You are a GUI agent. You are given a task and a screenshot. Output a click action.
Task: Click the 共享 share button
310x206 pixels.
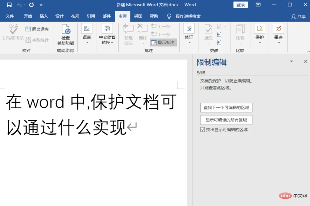point(299,17)
